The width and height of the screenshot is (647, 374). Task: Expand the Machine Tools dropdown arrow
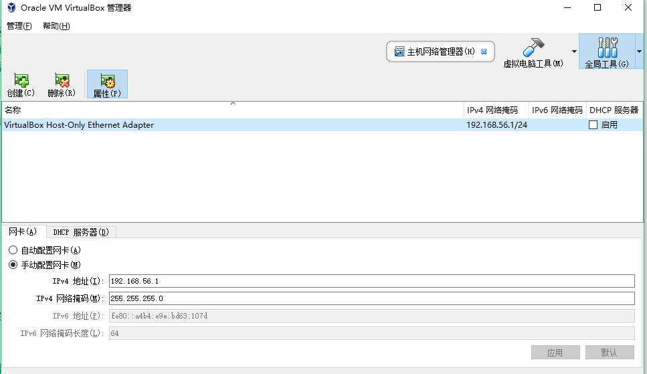click(x=574, y=52)
